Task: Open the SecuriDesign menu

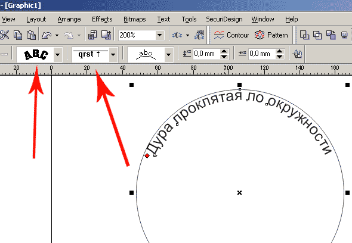Action: pyautogui.click(x=224, y=19)
